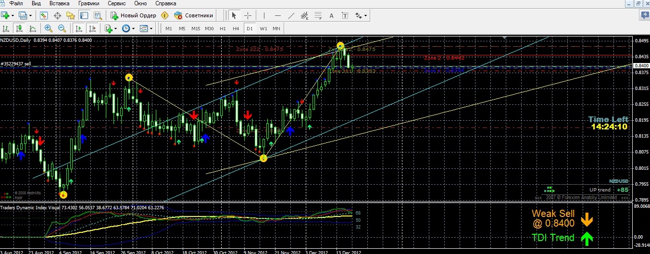
Task: Select the trendline drawing tool
Action: coord(291,15)
